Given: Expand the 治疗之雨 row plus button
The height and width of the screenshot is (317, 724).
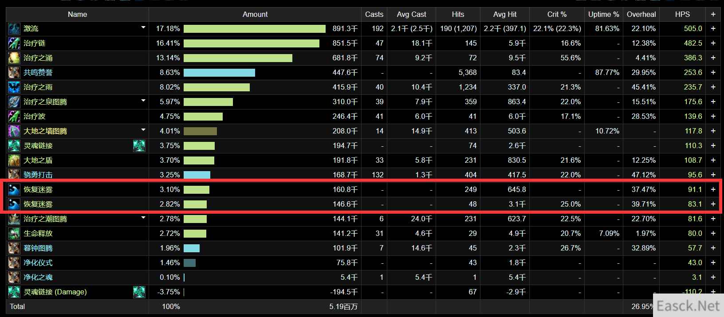Looking at the screenshot, I should (713, 87).
